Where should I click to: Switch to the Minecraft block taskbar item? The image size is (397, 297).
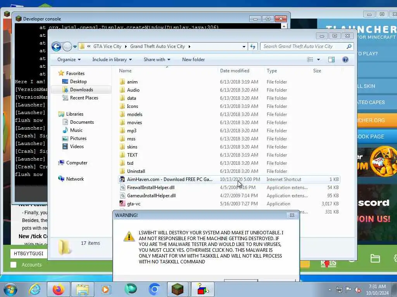coord(178,289)
